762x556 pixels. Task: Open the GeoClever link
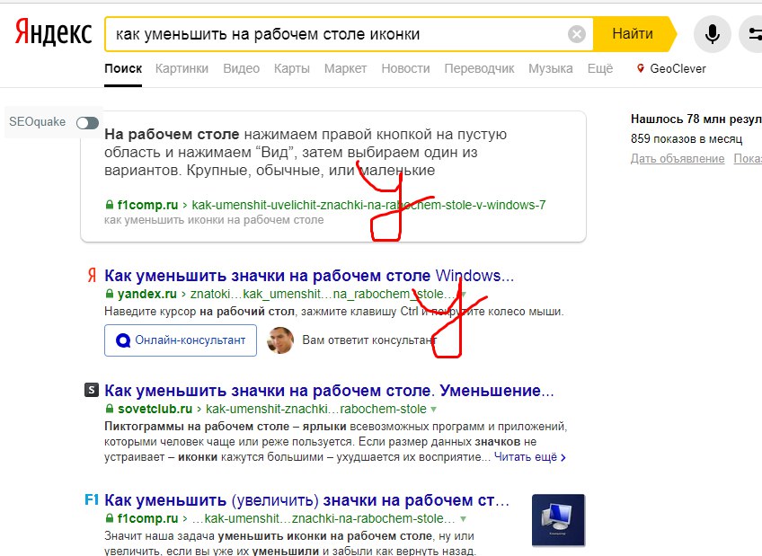point(678,68)
